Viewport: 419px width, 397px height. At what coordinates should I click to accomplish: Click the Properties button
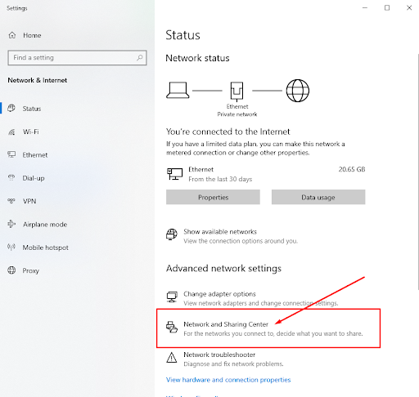coord(213,197)
